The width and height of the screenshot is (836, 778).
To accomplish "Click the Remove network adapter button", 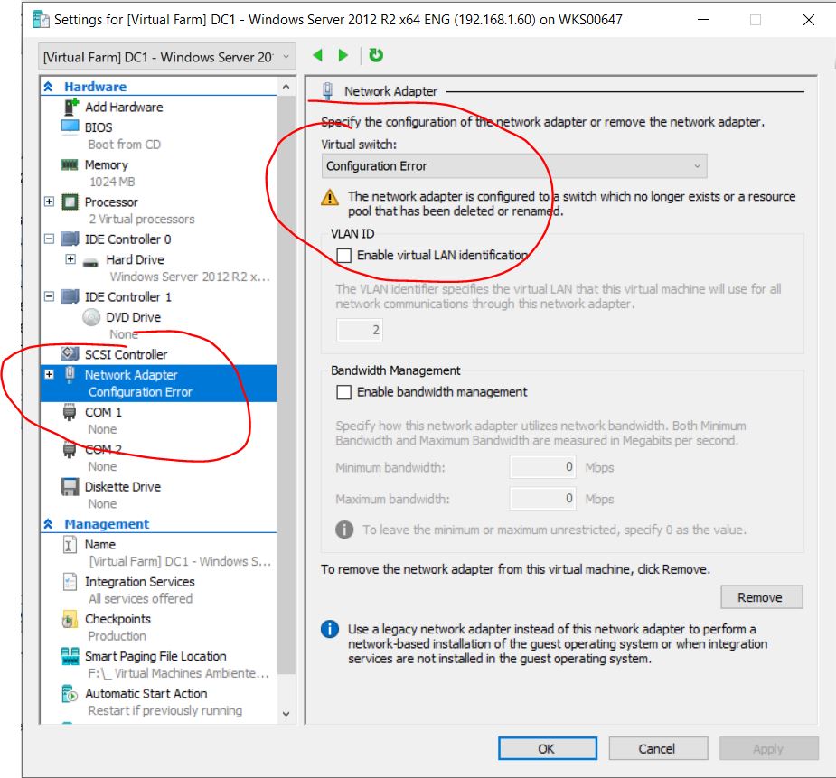I will coord(761,597).
